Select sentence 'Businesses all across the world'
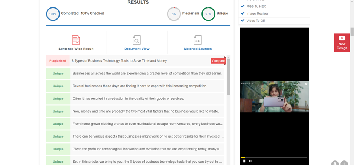Image resolution: width=354 pixels, height=165 pixels. [147, 73]
